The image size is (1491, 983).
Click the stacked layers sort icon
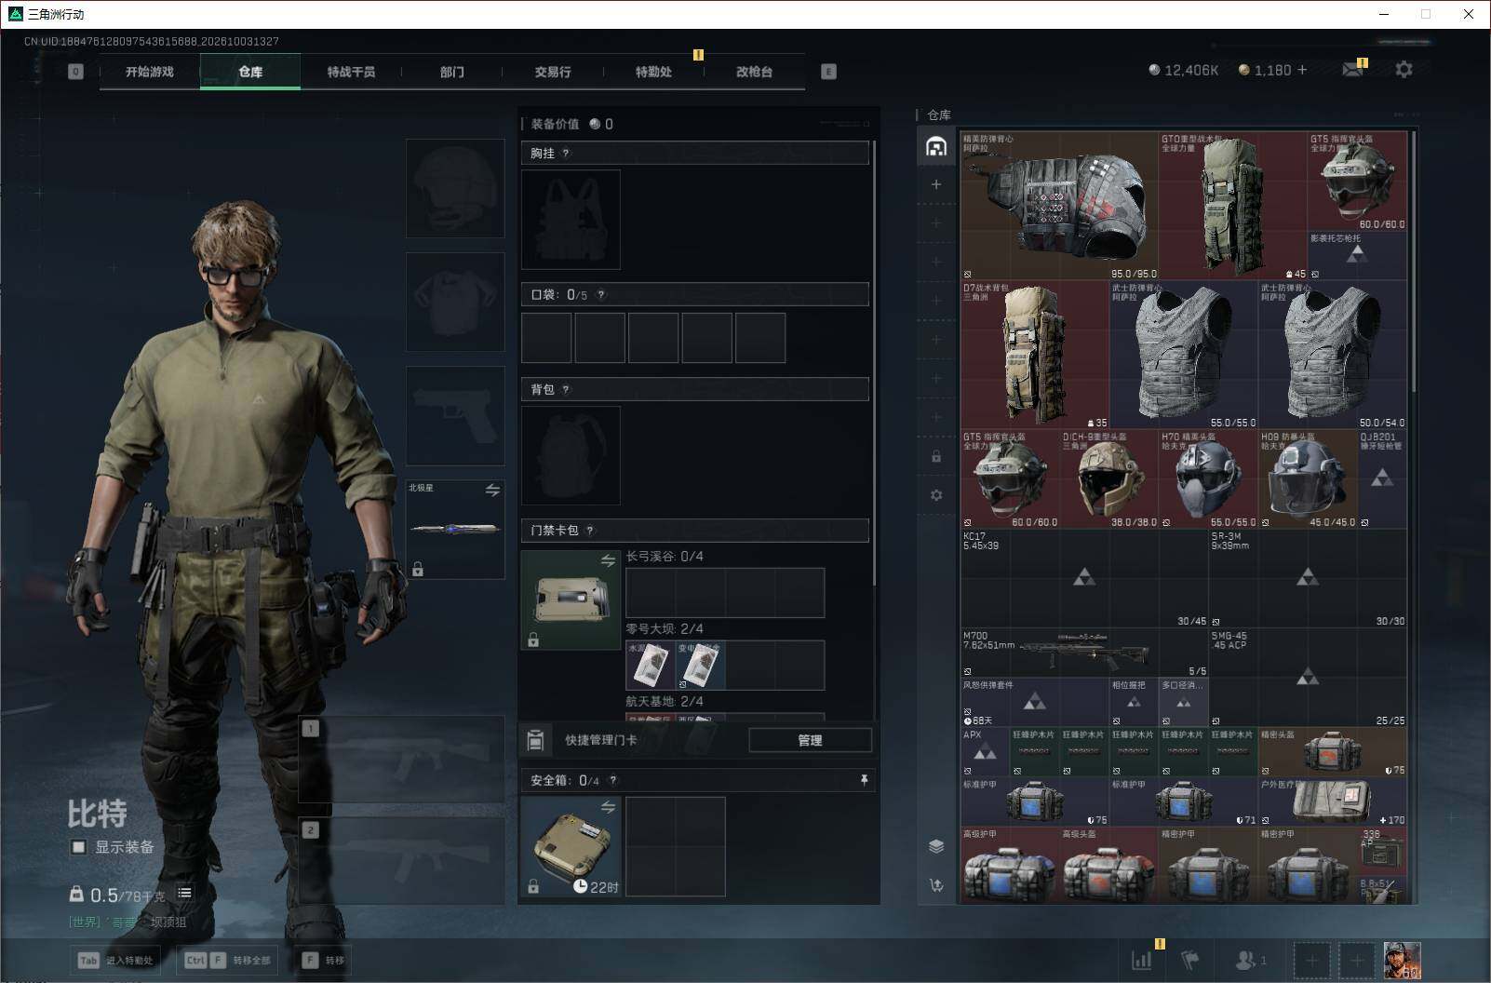(936, 846)
